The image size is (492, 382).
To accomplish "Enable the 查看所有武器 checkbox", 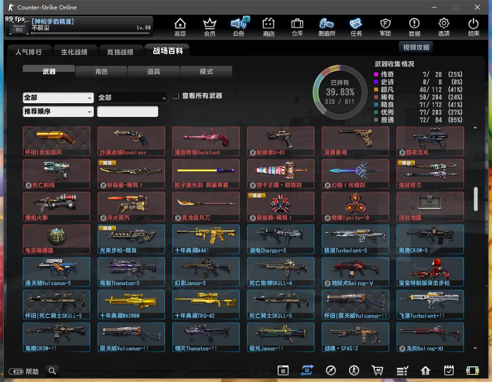I will click(x=176, y=96).
